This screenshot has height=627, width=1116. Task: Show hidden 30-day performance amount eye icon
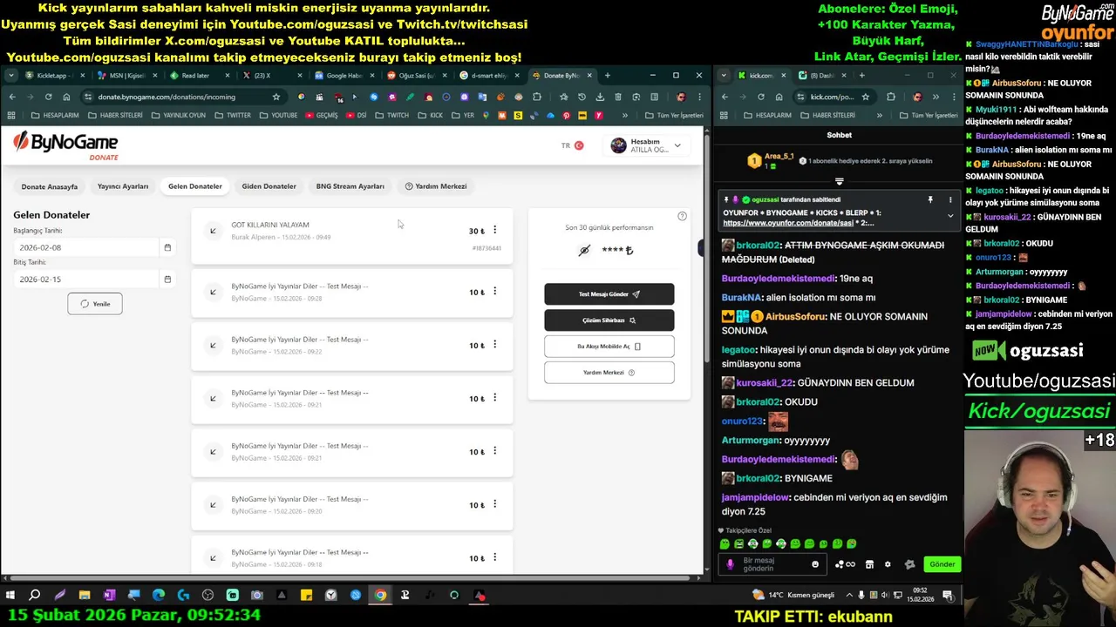[584, 250]
